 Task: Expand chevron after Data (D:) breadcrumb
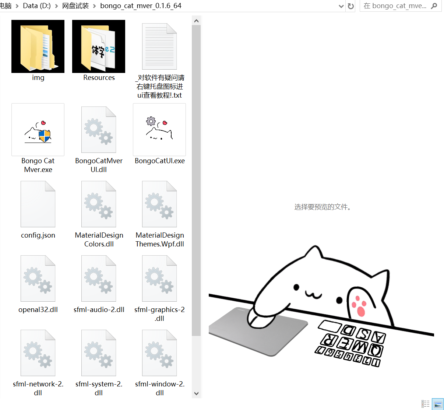tap(56, 6)
